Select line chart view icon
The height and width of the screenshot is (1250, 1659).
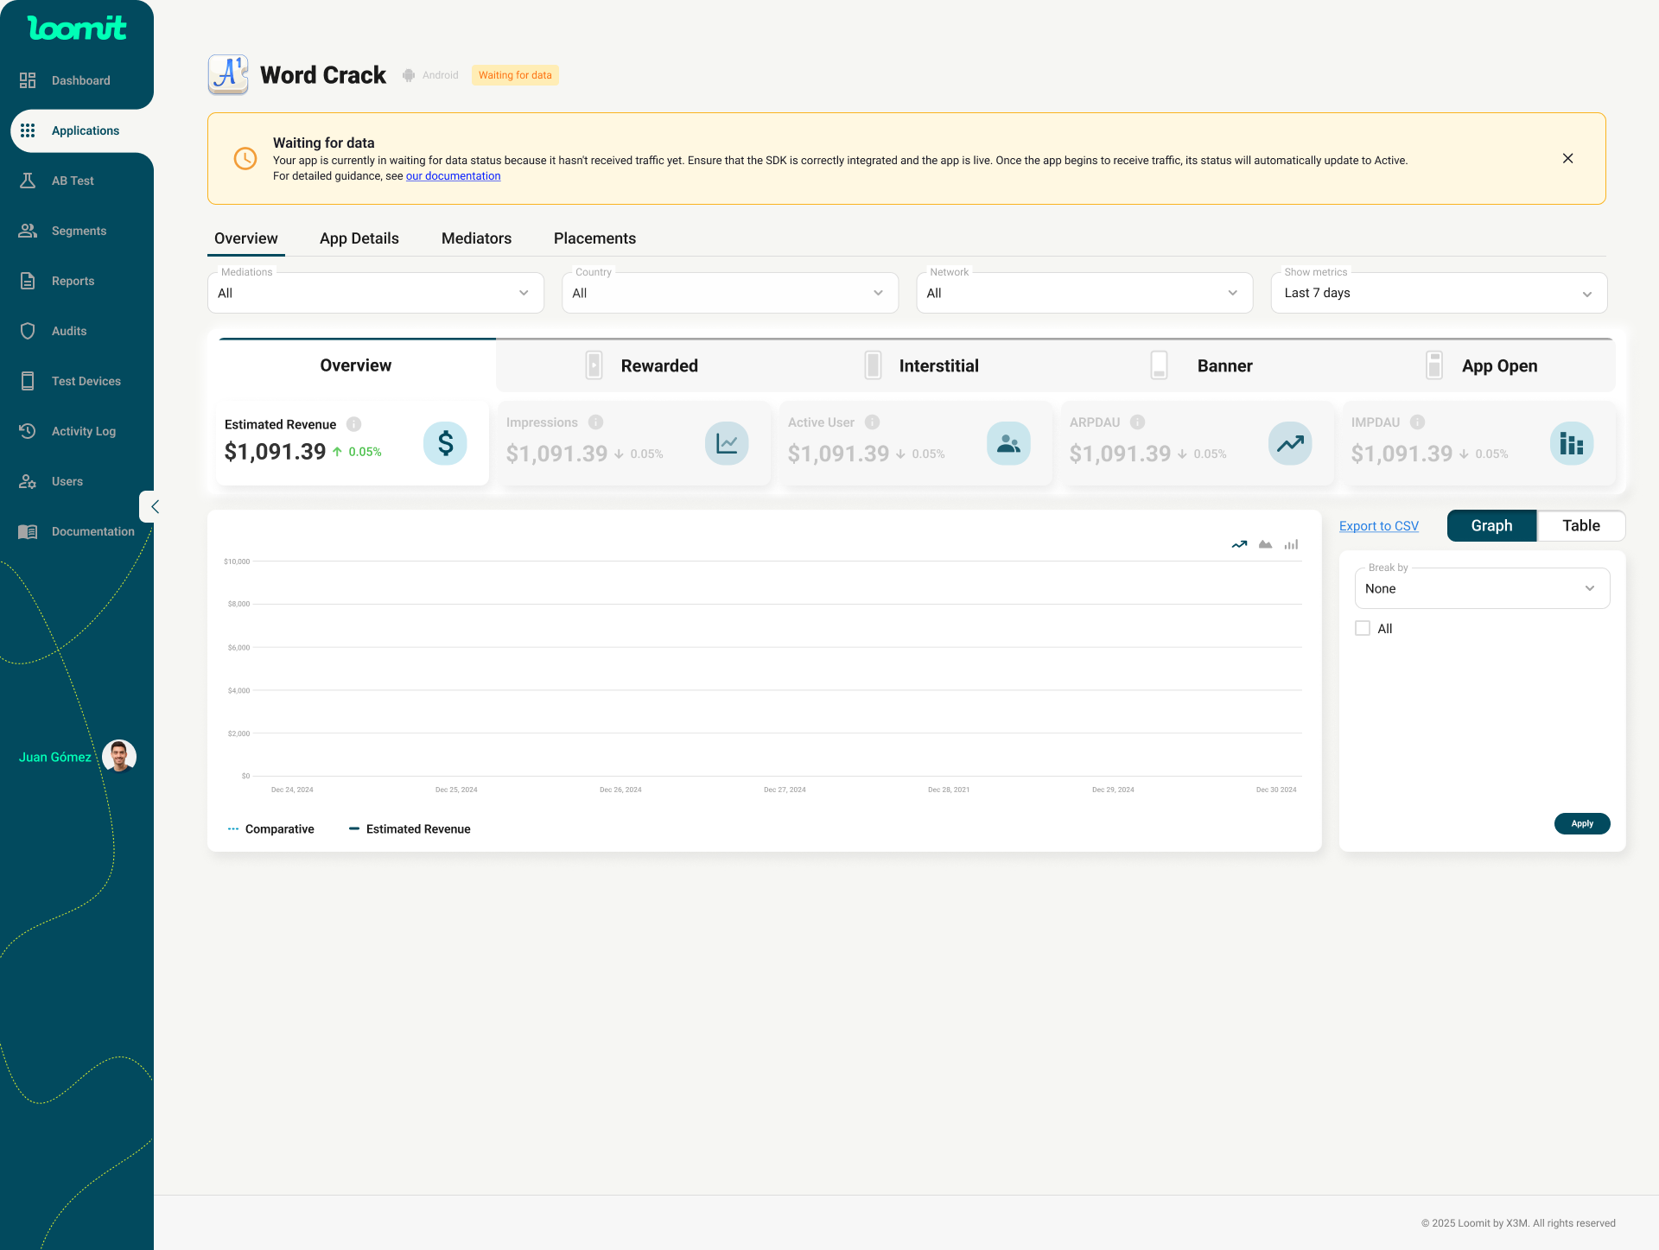point(1239,544)
